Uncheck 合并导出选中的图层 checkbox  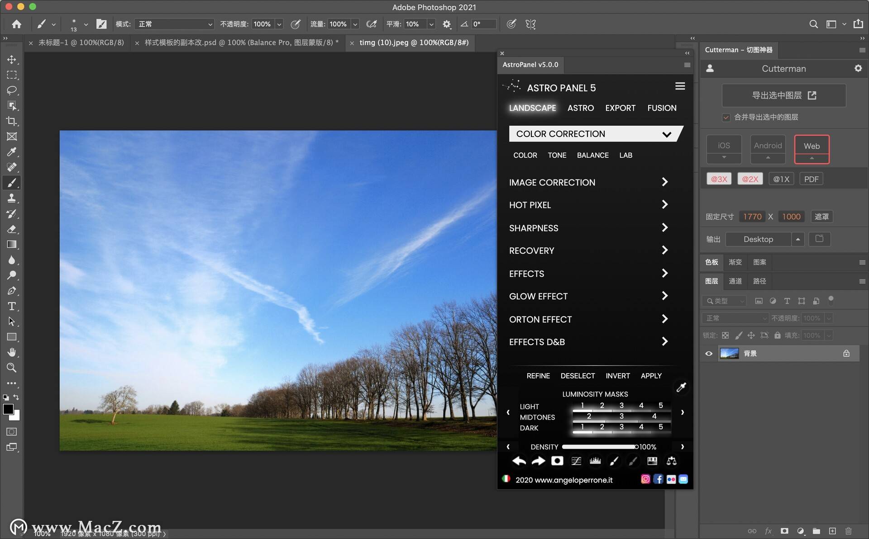click(726, 118)
